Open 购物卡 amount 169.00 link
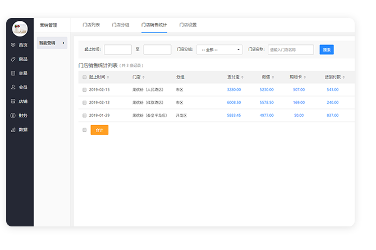376x250 pixels. [x=299, y=103]
